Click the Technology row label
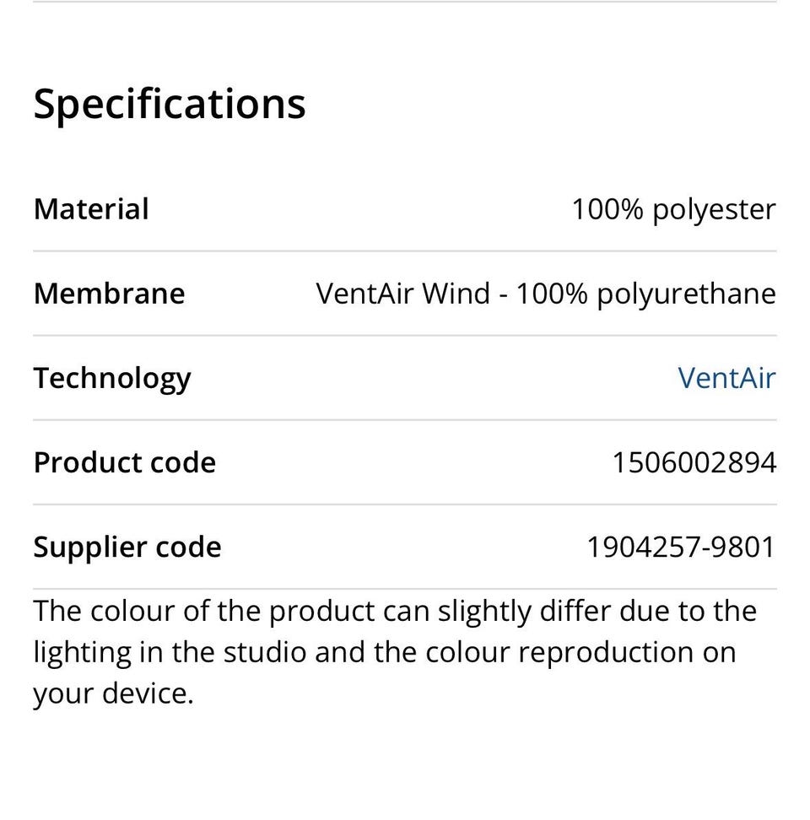Viewport: 810px width, 820px height. point(112,379)
